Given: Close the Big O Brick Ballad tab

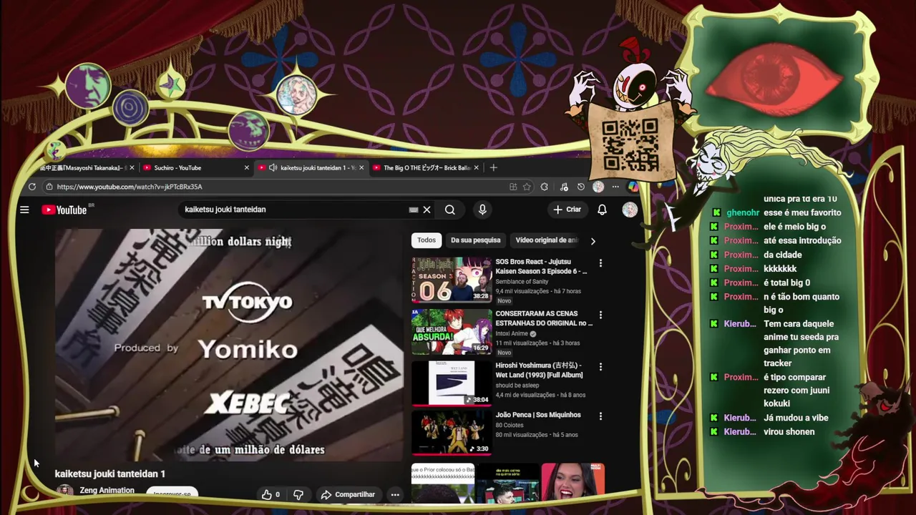Looking at the screenshot, I should click(477, 168).
